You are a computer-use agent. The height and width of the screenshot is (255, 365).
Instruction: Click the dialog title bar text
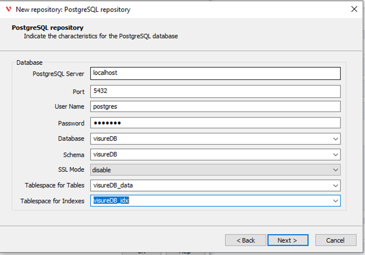coord(73,9)
